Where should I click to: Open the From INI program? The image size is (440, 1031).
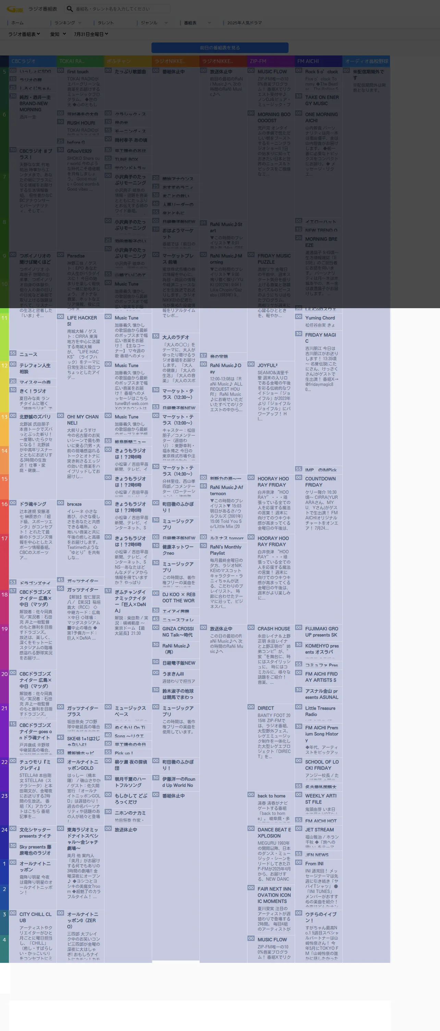pos(314,863)
